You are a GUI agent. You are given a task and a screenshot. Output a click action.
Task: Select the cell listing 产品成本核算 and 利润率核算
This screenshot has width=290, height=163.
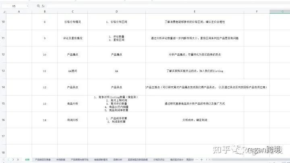click(x=117, y=120)
